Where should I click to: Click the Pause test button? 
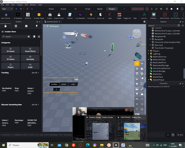point(21,9)
